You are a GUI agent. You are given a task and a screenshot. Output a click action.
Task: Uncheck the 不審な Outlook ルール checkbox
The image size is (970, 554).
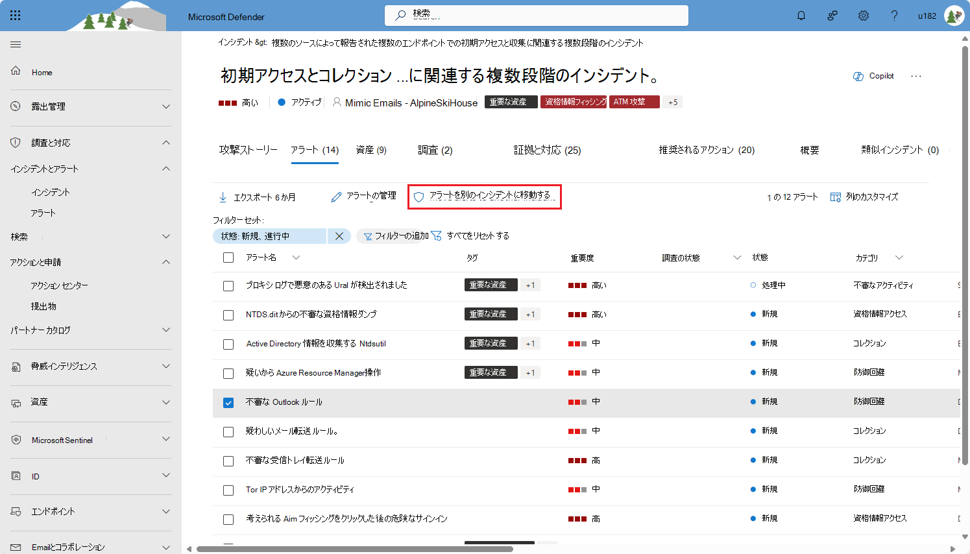tap(228, 403)
